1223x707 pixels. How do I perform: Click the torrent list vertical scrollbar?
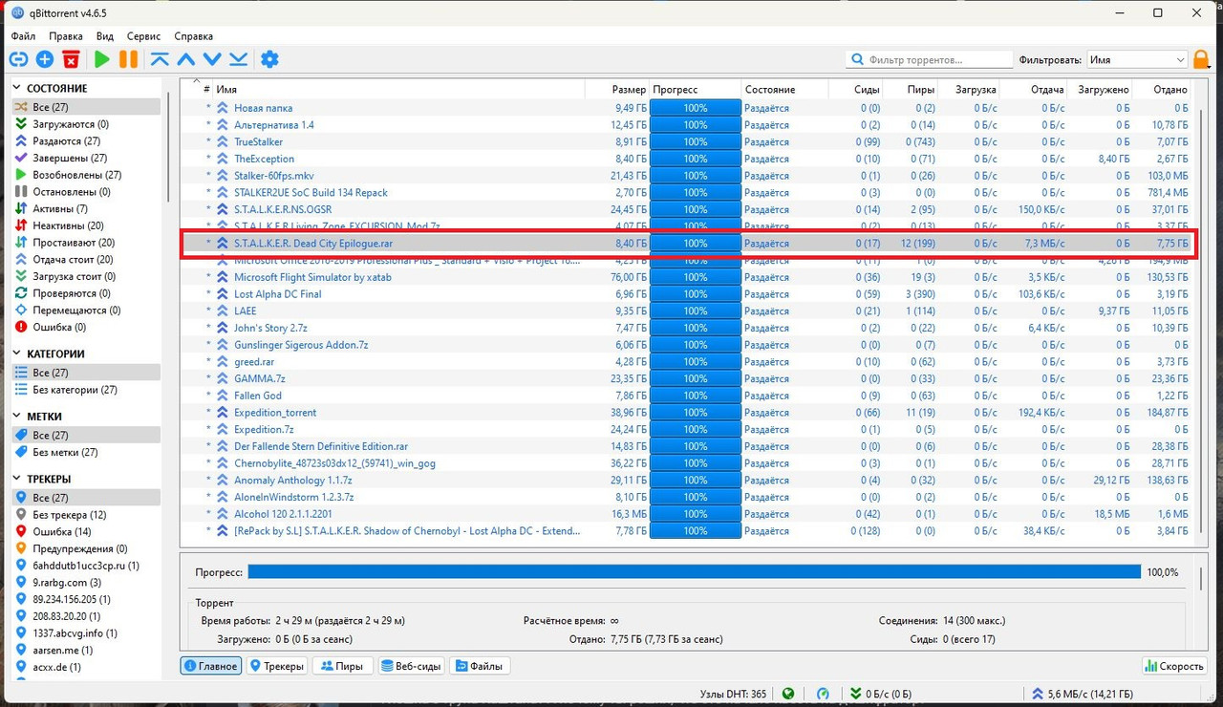[x=1201, y=321]
